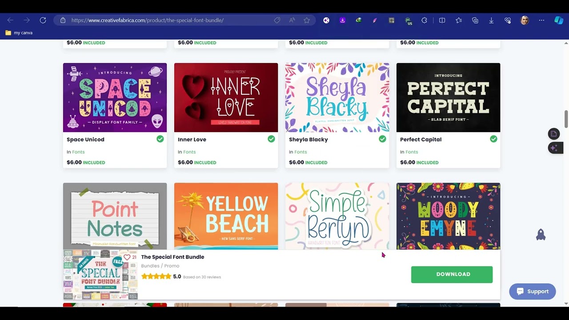Click the $6.00 INCLUDED price under Inner Love
569x320 pixels.
[x=197, y=162]
